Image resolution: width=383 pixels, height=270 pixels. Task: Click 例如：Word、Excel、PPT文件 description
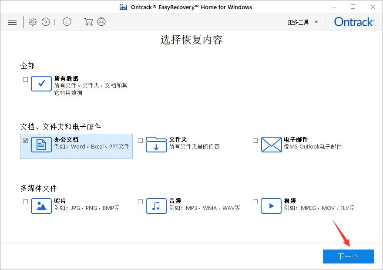click(92, 147)
